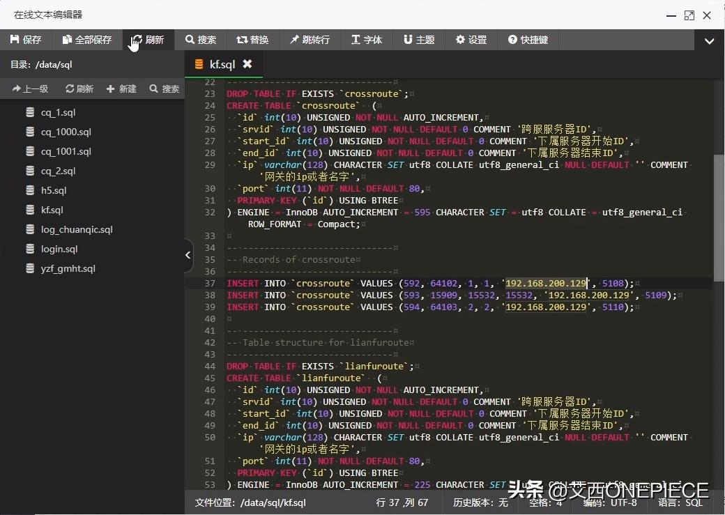Close the kf.sql tab

pos(247,64)
